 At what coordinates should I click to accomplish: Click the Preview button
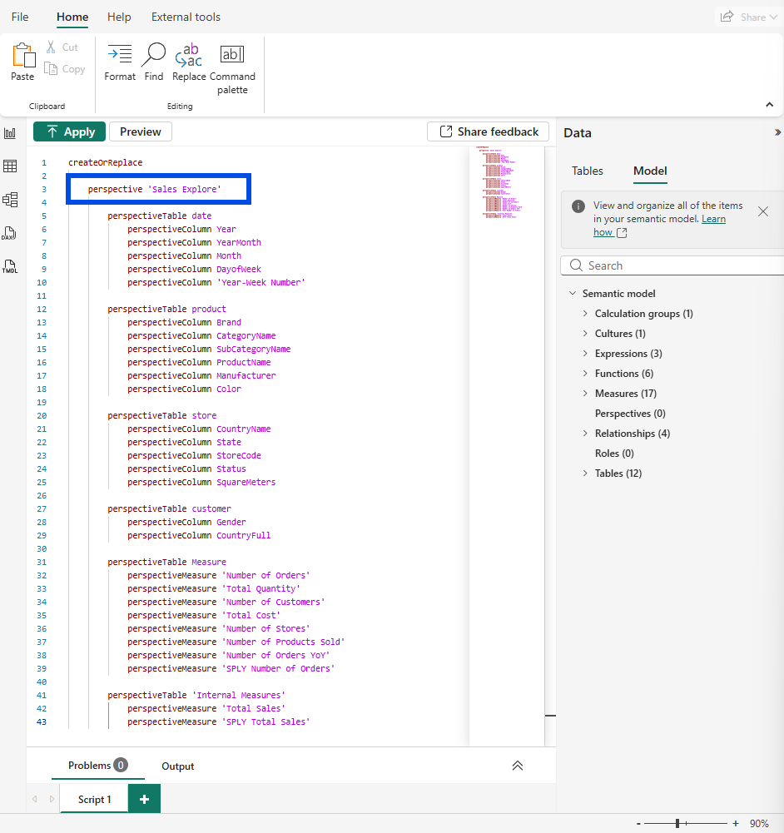pyautogui.click(x=140, y=131)
